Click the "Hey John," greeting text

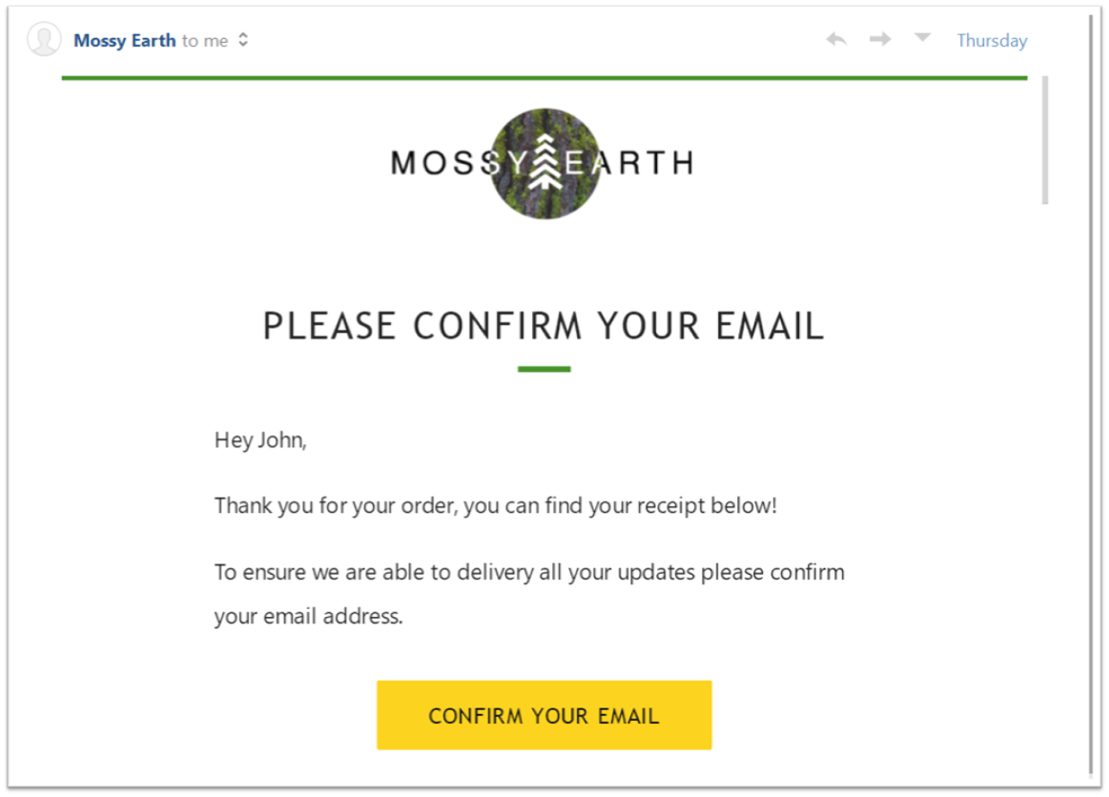click(x=260, y=439)
